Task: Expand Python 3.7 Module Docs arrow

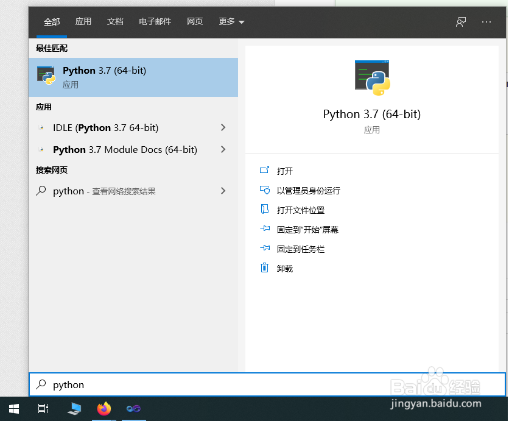Action: [x=223, y=149]
